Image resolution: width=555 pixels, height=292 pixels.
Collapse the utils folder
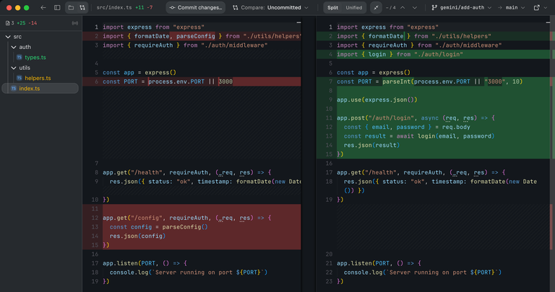coord(14,68)
